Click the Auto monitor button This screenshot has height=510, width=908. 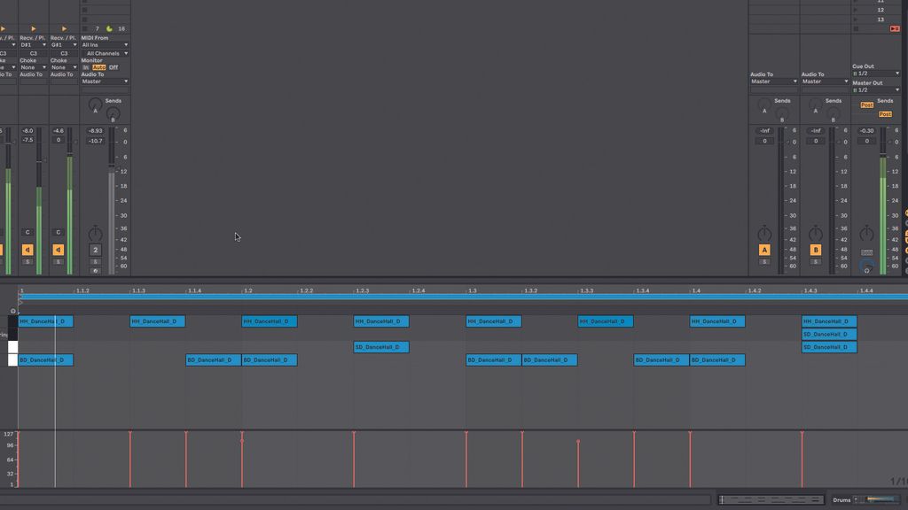100,66
